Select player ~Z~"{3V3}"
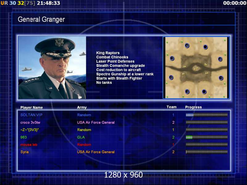The image size is (247, 185). pos(30,130)
